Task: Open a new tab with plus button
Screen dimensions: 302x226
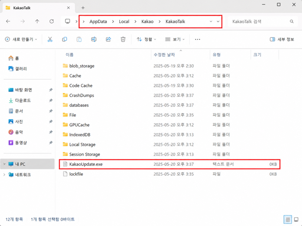Action: point(83,8)
